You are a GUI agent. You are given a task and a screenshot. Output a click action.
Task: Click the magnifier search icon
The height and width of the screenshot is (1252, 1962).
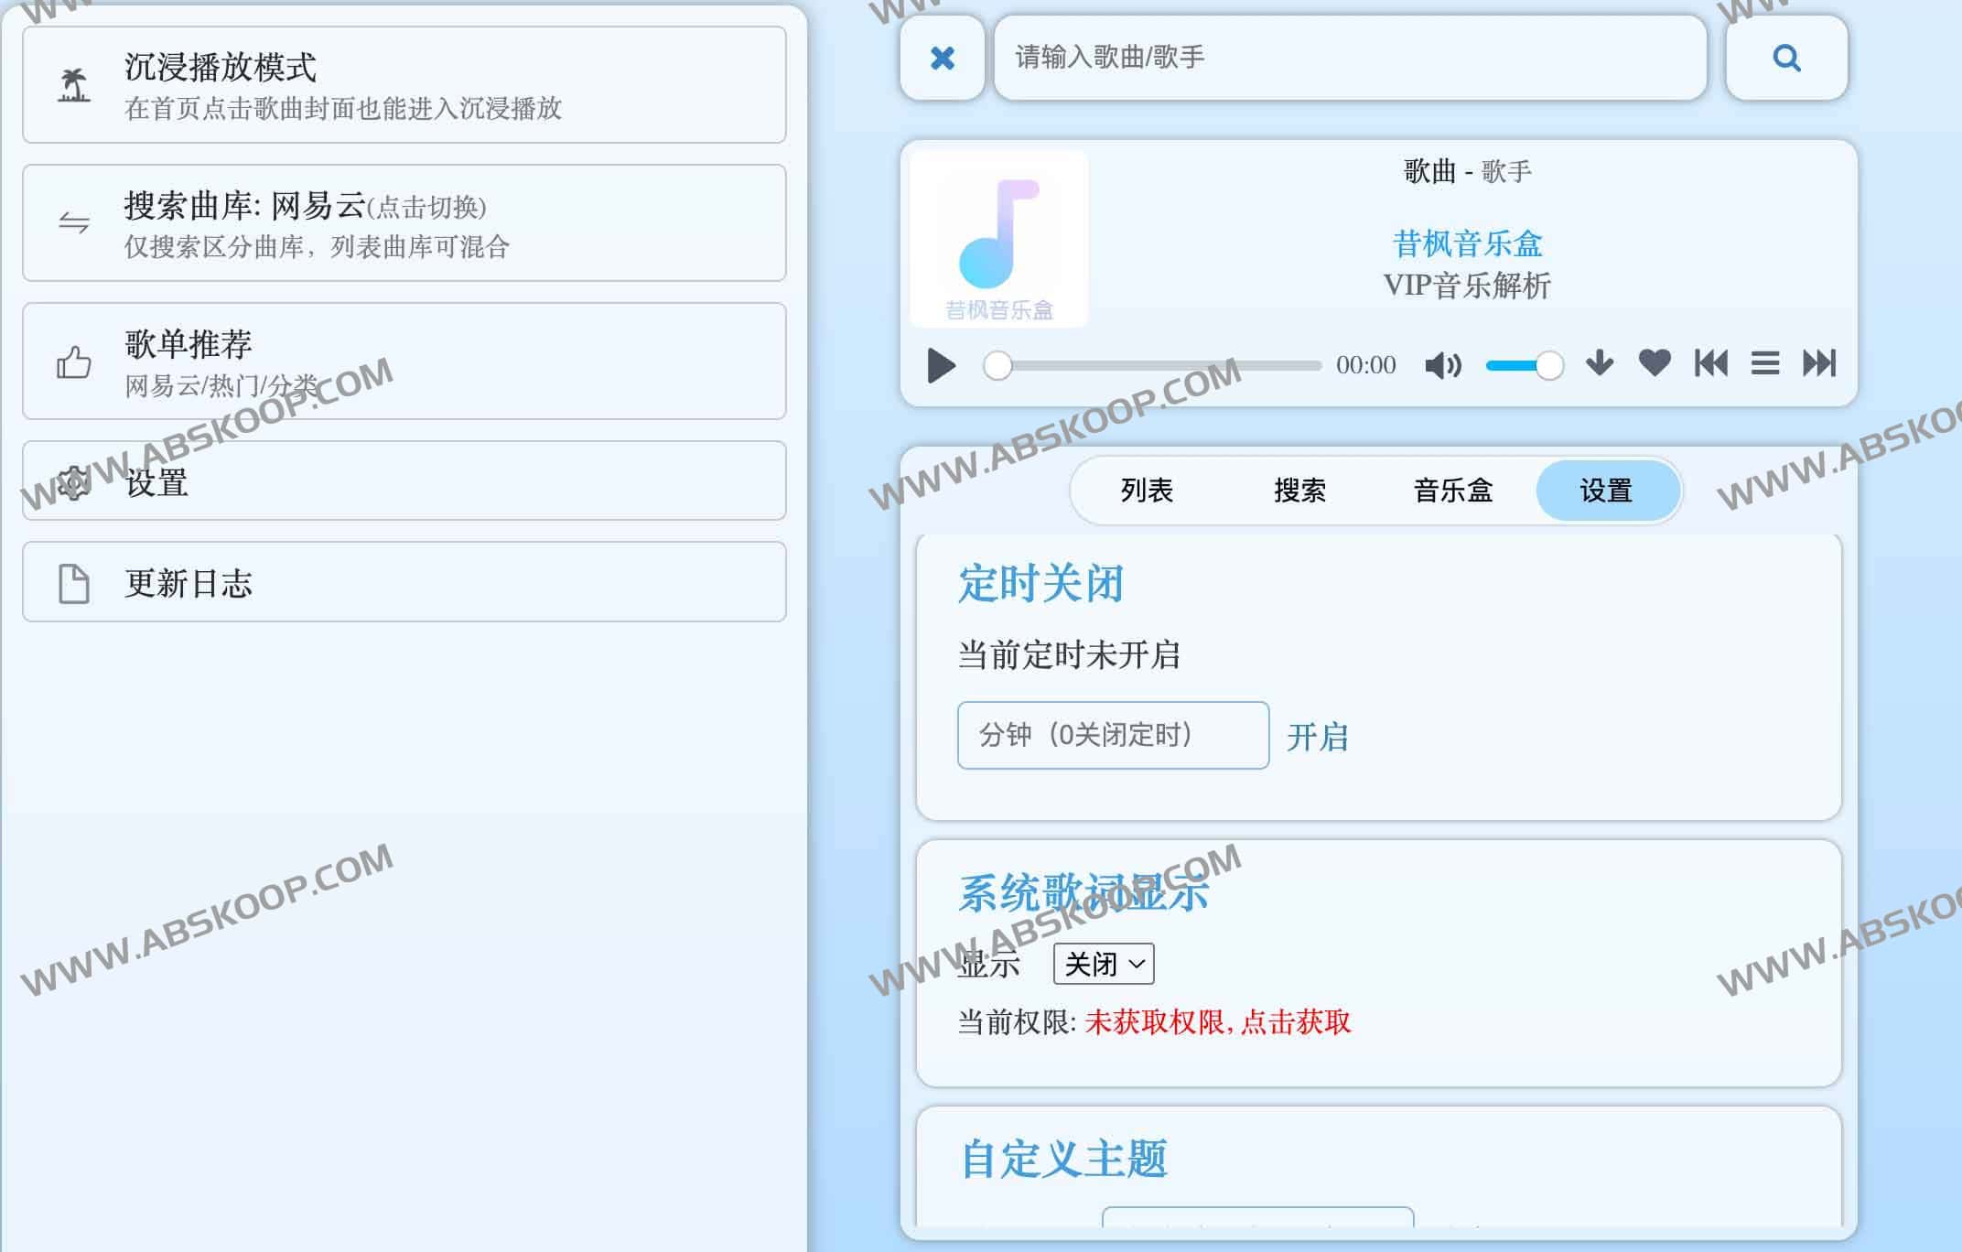tap(1785, 58)
